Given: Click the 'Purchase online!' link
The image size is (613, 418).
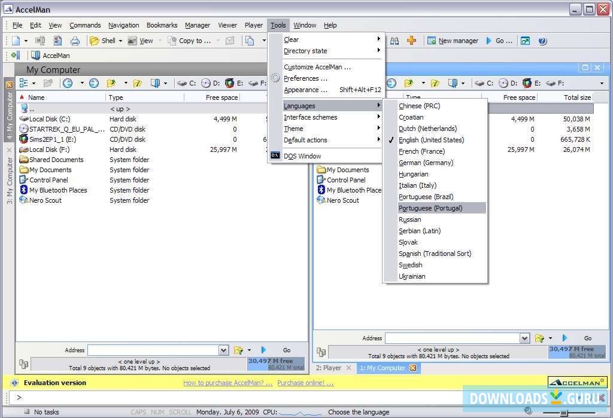Looking at the screenshot, I should click(305, 383).
